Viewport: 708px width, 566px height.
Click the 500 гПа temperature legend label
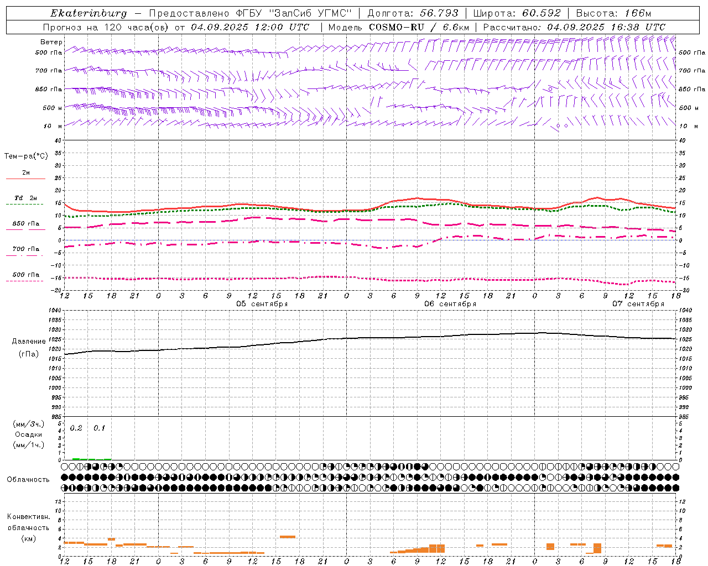26,275
